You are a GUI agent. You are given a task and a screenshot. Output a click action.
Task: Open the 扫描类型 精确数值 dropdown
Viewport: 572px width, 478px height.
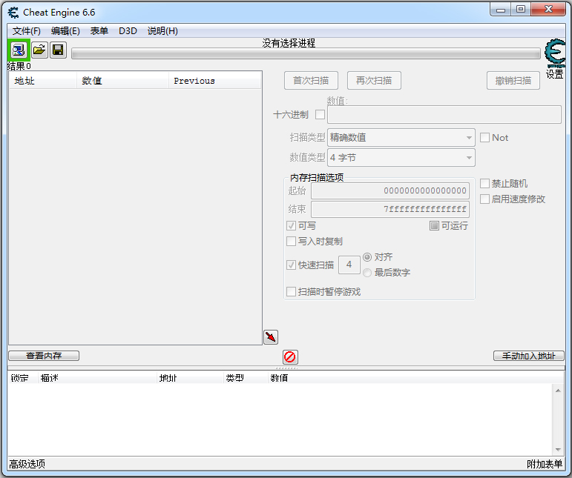(401, 137)
